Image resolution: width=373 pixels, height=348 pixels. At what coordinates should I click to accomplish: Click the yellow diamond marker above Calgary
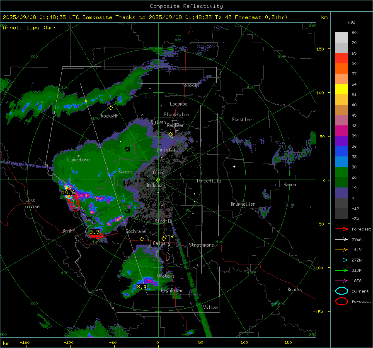[x=164, y=238]
